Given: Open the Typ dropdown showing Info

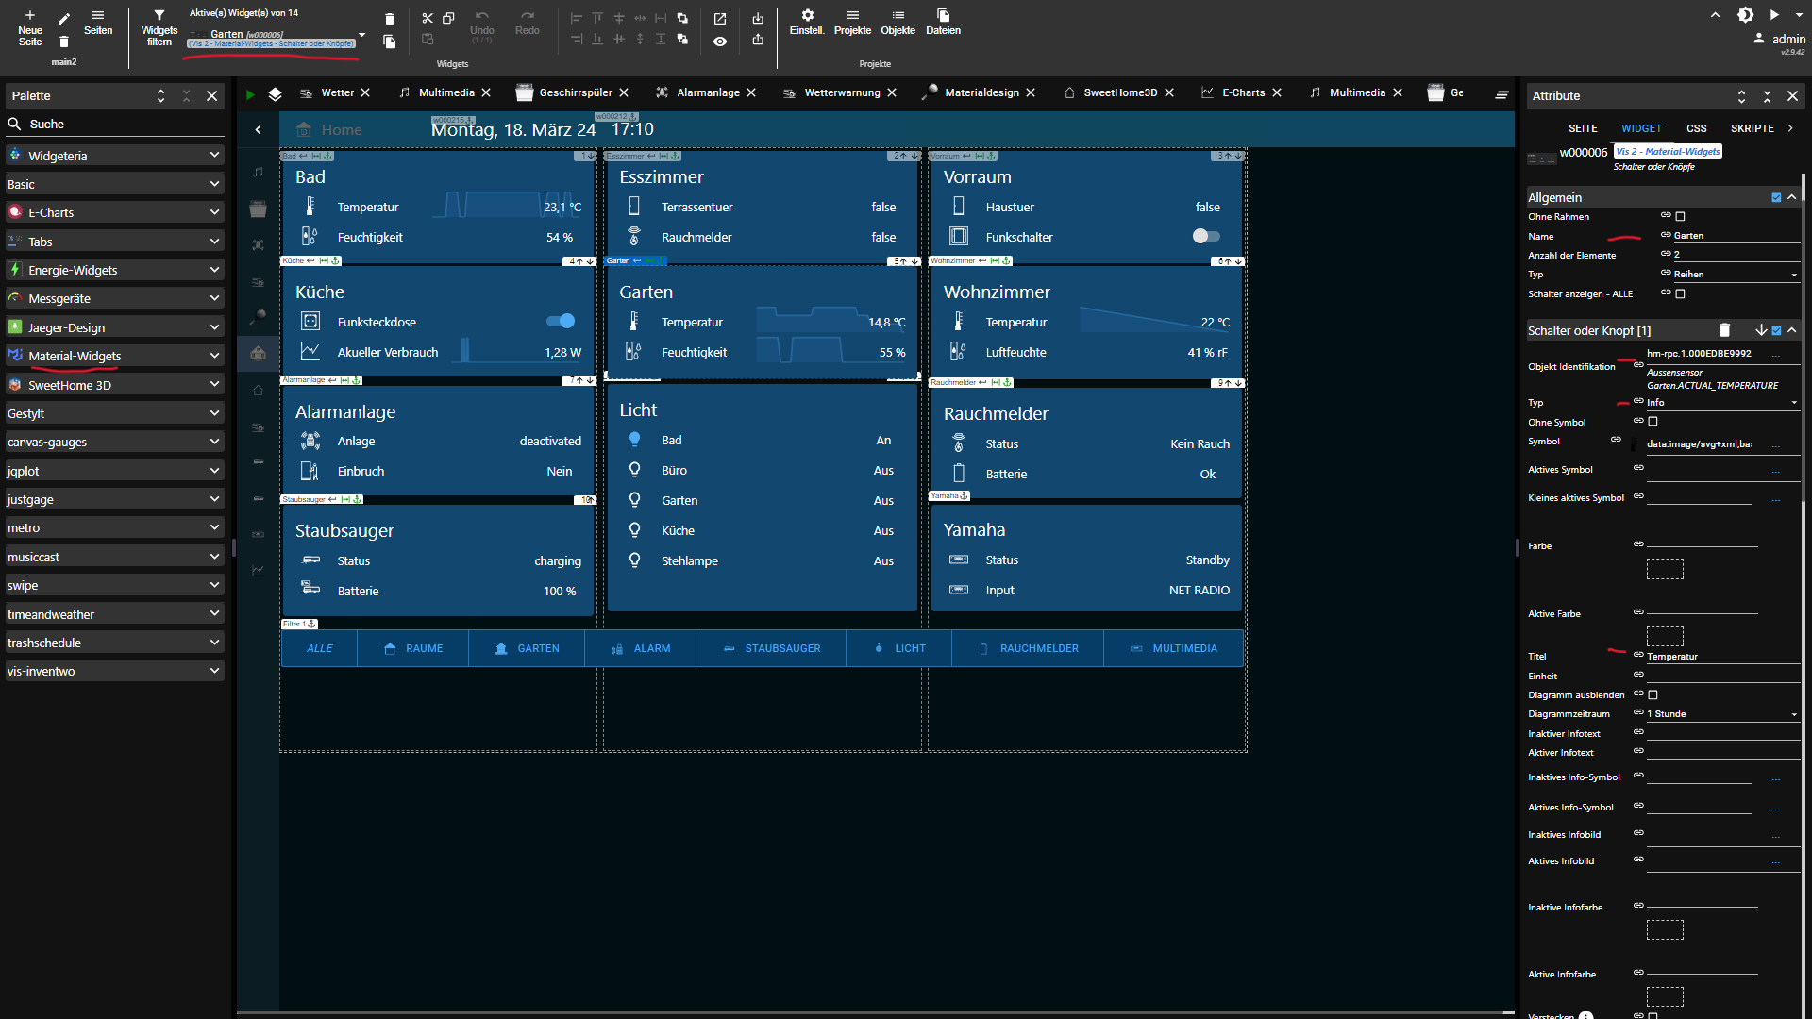Looking at the screenshot, I should 1722,402.
